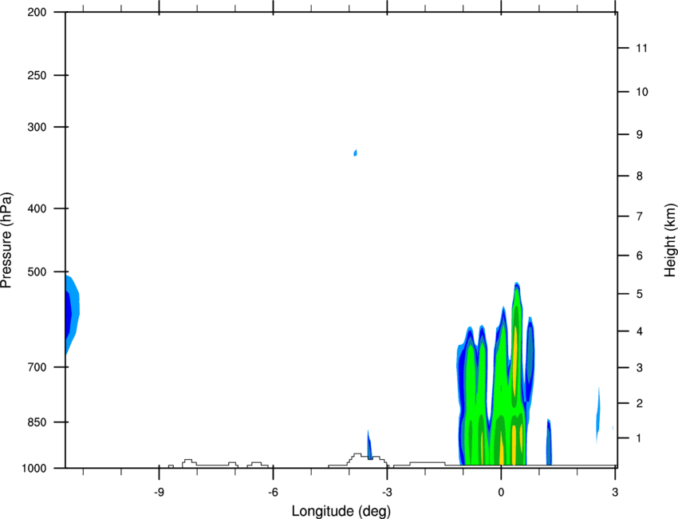The image size is (678, 519).
Task: Click the narrow blue column between 0 and 3 longitude
Action: click(x=549, y=442)
